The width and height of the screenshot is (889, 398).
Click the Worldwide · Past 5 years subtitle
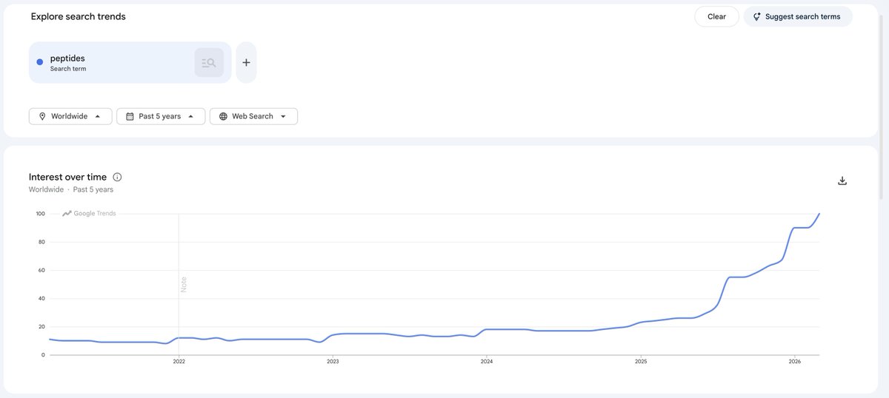pyautogui.click(x=71, y=189)
